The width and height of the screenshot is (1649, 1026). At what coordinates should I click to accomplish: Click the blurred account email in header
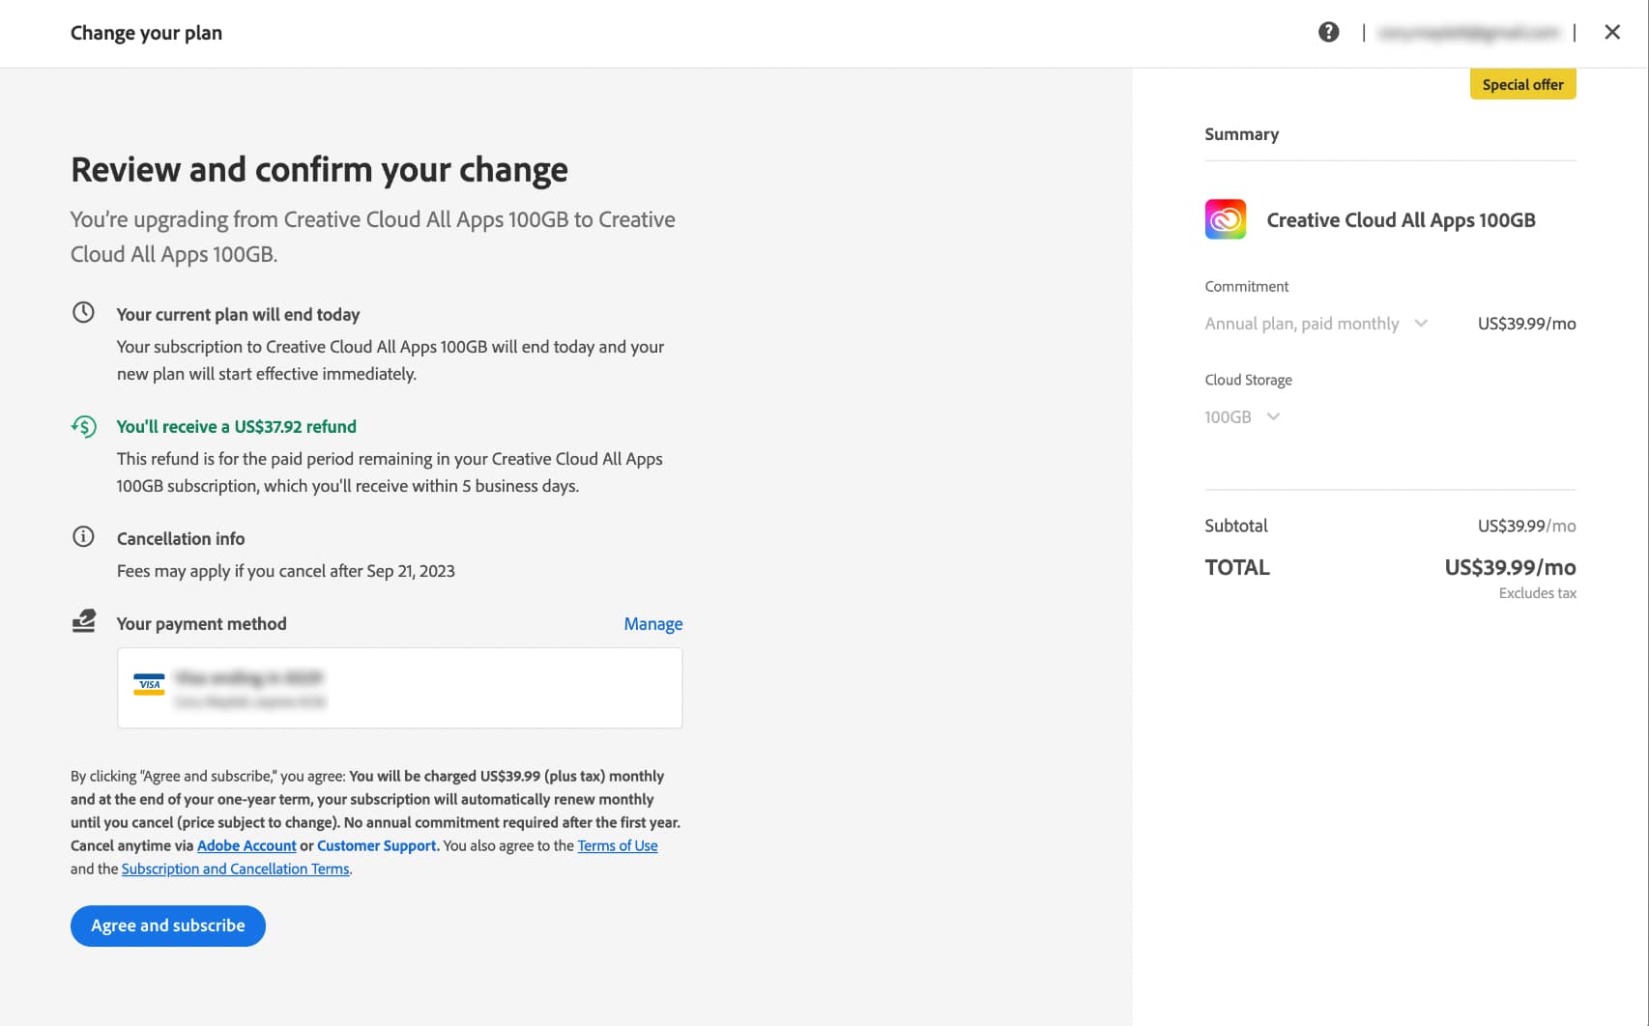[x=1468, y=33]
